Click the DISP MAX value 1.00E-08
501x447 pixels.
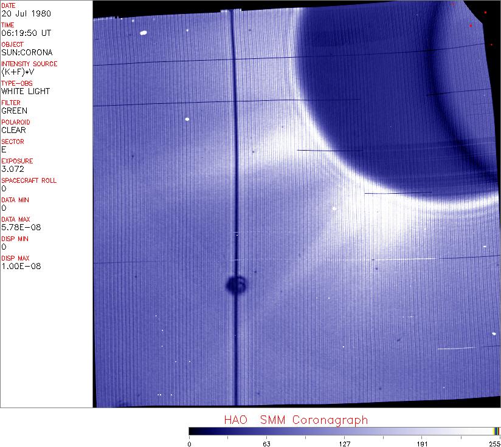coord(17,266)
